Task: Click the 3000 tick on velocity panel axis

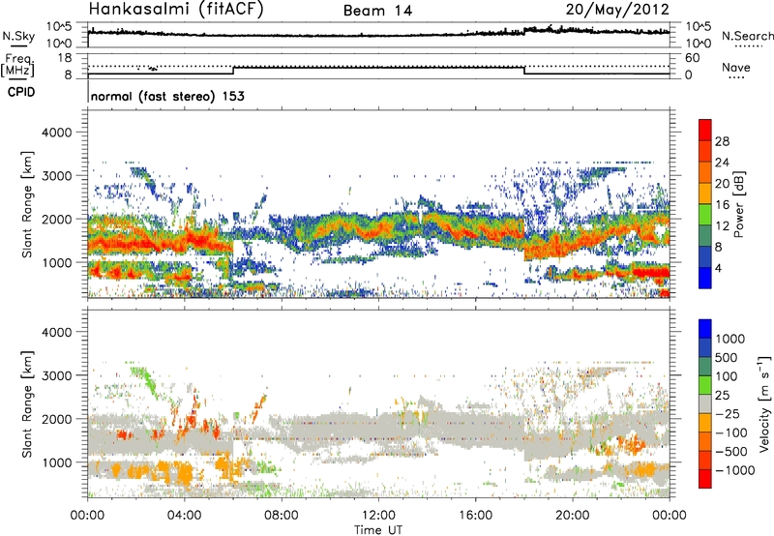Action: pyautogui.click(x=56, y=375)
